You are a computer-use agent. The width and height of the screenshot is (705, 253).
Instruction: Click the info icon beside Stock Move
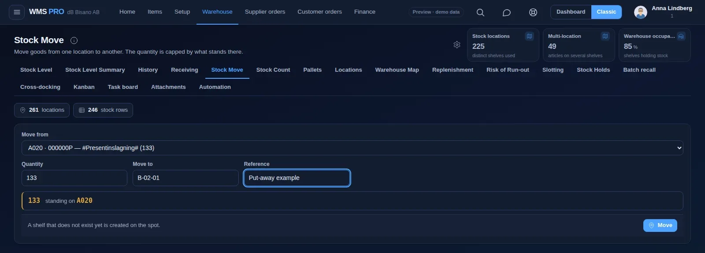[74, 40]
